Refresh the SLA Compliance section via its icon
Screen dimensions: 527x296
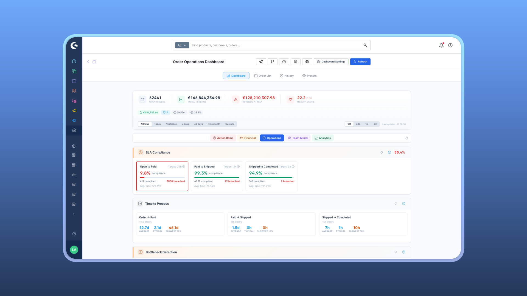382,153
